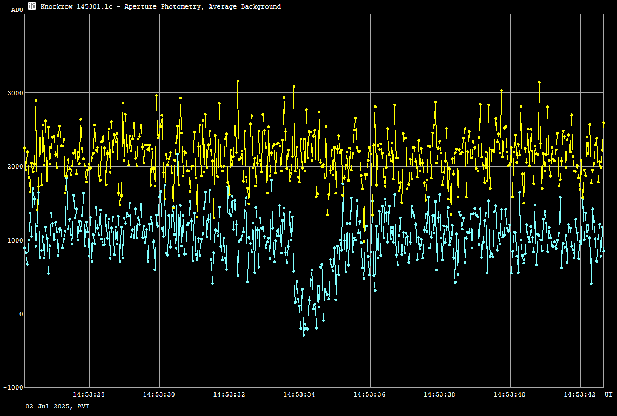The image size is (617, 416).
Task: Select yellow peak point just after 14:53:32
Action: 237,81
